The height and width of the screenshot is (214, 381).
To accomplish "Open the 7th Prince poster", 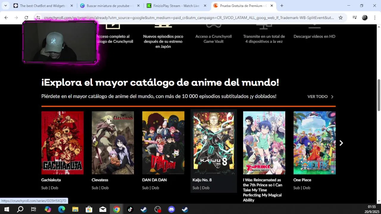I will [264, 143].
